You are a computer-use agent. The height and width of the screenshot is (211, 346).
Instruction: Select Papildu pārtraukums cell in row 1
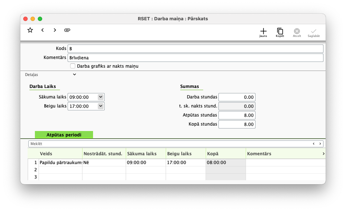point(60,163)
